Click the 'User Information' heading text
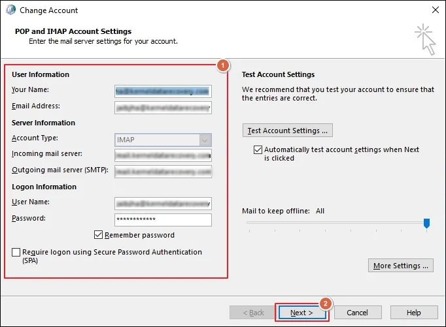 coord(41,74)
